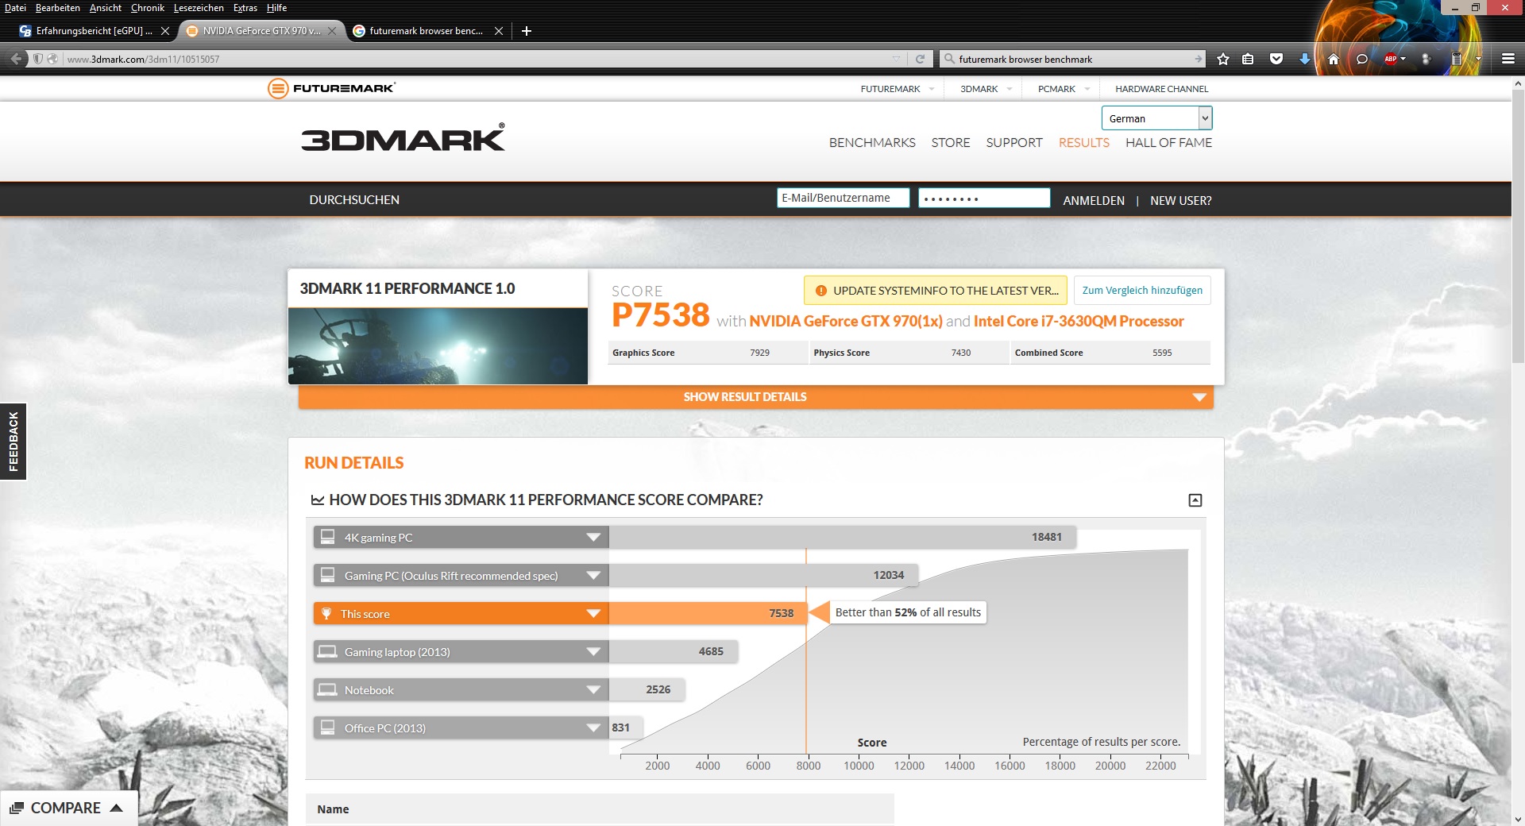Open the Datei menu
This screenshot has width=1525, height=826.
[15, 8]
